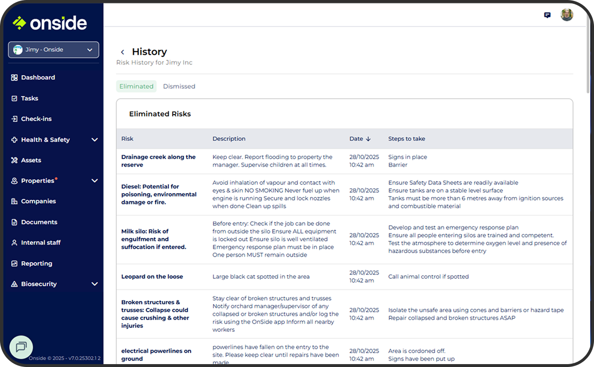Go to Dashboard in sidebar

tap(38, 78)
